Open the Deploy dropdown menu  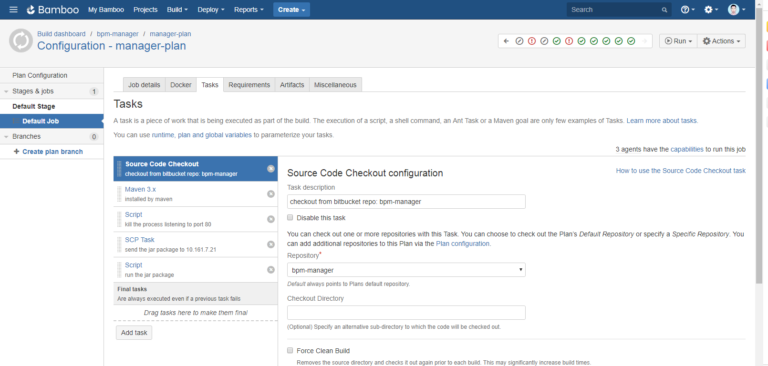(211, 10)
